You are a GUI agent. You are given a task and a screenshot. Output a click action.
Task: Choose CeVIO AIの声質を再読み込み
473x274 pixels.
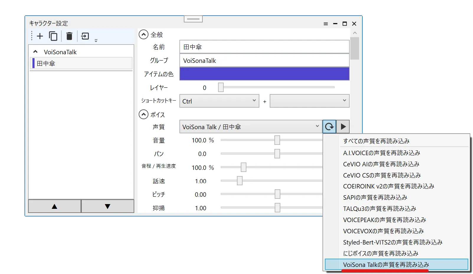396,164
